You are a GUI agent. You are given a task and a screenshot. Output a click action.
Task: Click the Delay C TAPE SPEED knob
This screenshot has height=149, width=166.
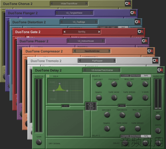click(x=138, y=129)
